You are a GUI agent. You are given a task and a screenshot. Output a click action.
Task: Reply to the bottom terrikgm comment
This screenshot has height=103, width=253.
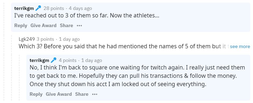tap(36, 94)
